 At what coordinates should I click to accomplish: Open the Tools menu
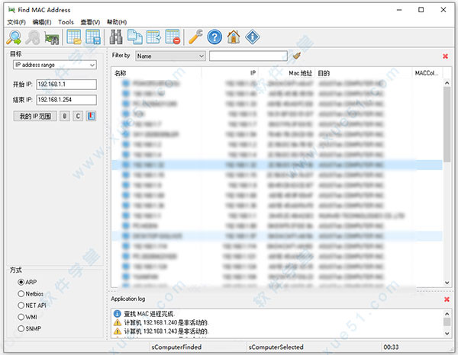(x=66, y=22)
